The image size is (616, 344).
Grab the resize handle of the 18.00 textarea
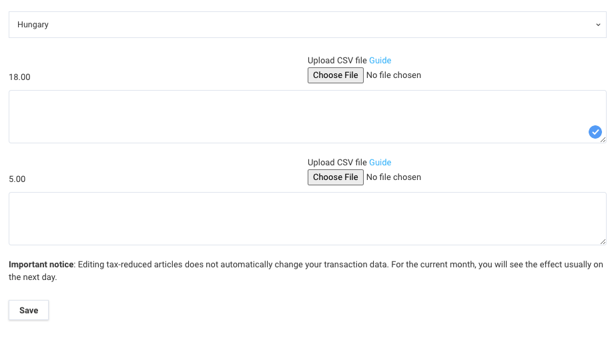(x=603, y=139)
